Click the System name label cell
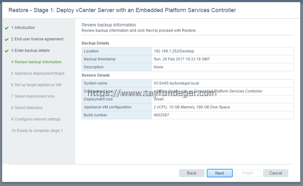The width and height of the screenshot is (303, 186). (x=117, y=83)
